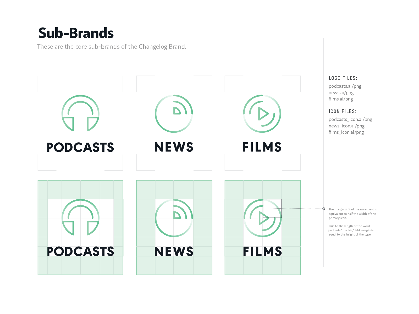Open the podcasts_icon.ai/png icon file

coord(350,119)
